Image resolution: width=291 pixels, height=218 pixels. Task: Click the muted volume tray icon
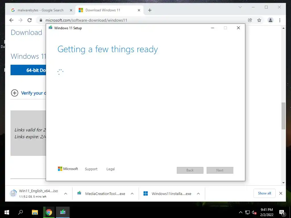(x=254, y=212)
